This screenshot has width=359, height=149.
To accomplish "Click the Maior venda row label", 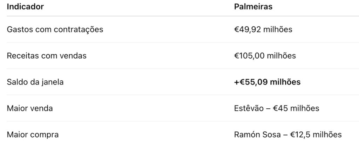I will [x=30, y=108].
